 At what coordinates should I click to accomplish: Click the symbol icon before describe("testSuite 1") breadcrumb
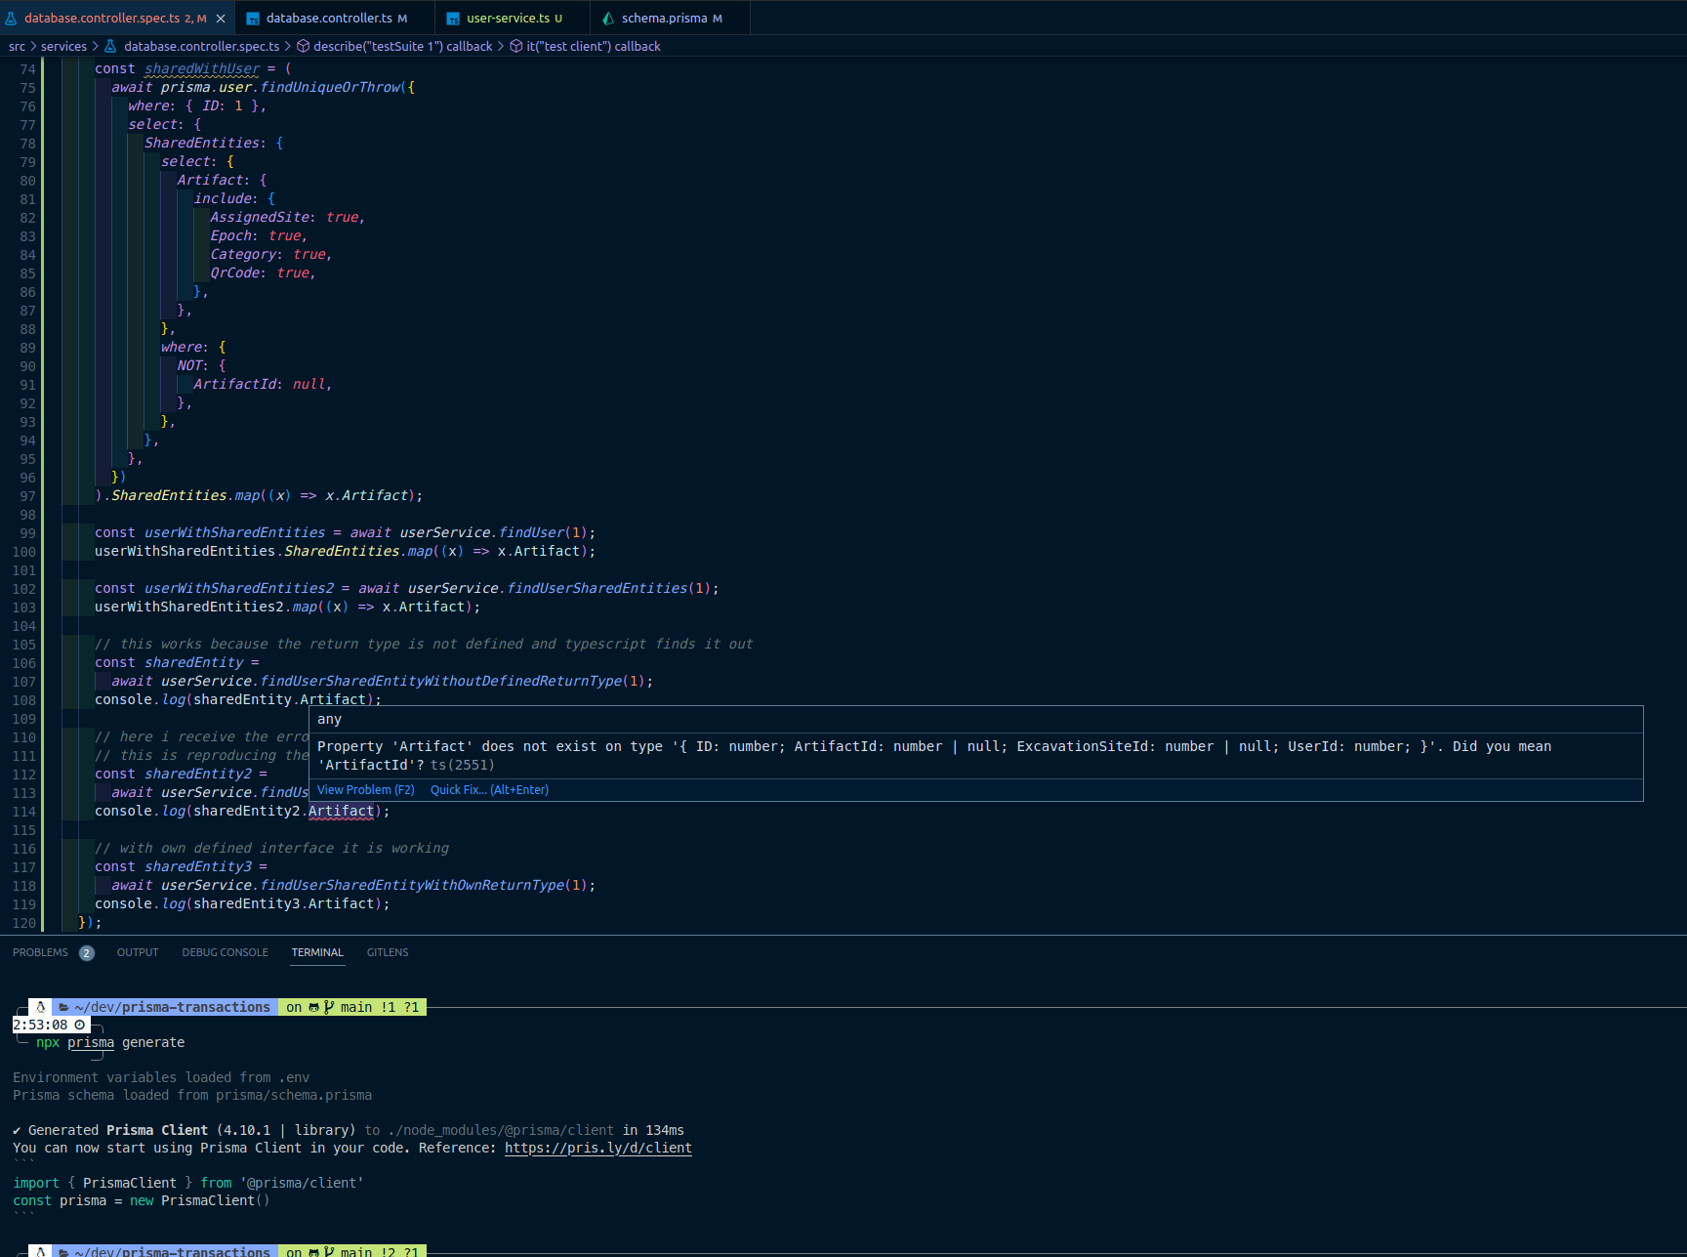[x=303, y=46]
